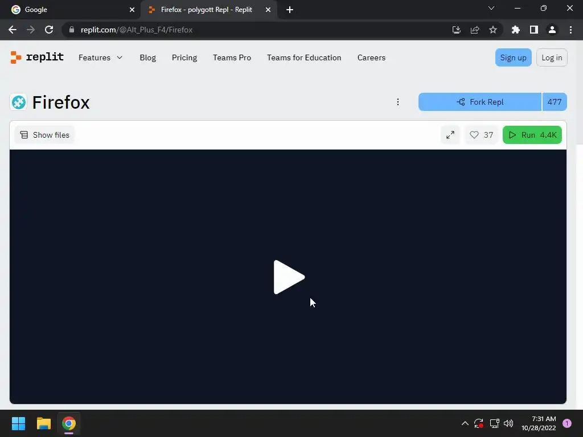The width and height of the screenshot is (583, 437).
Task: Bookmark this page with star
Action: click(493, 30)
